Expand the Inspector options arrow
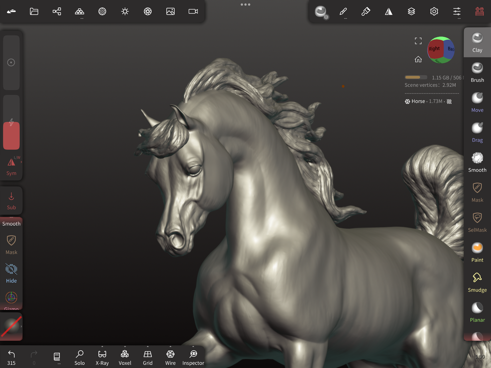This screenshot has height=368, width=491. (x=193, y=347)
